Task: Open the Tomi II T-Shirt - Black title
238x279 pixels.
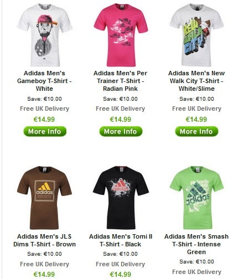Action: (x=121, y=240)
